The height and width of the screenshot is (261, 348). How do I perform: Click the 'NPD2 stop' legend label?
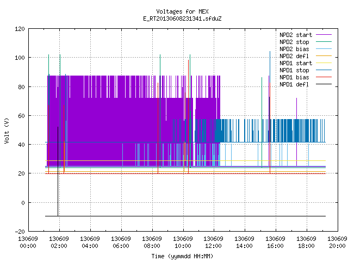[x=294, y=42]
